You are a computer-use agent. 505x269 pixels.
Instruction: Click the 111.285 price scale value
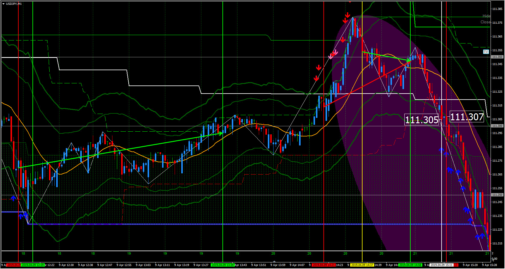(497, 147)
